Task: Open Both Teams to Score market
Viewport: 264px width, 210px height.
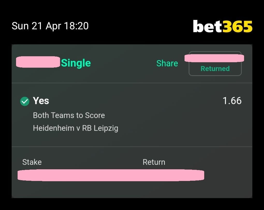Action: (69, 115)
